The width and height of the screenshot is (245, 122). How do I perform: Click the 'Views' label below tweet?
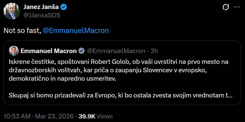click(x=105, y=116)
